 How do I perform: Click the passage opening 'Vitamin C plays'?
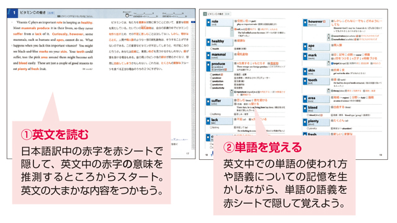pyautogui.click(x=27, y=22)
